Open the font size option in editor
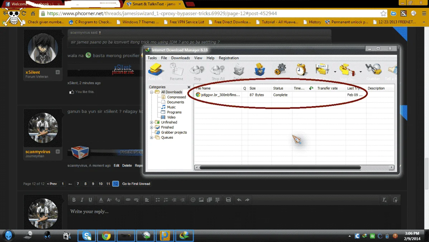Viewport: 429px width, 242px height. [x=109, y=200]
